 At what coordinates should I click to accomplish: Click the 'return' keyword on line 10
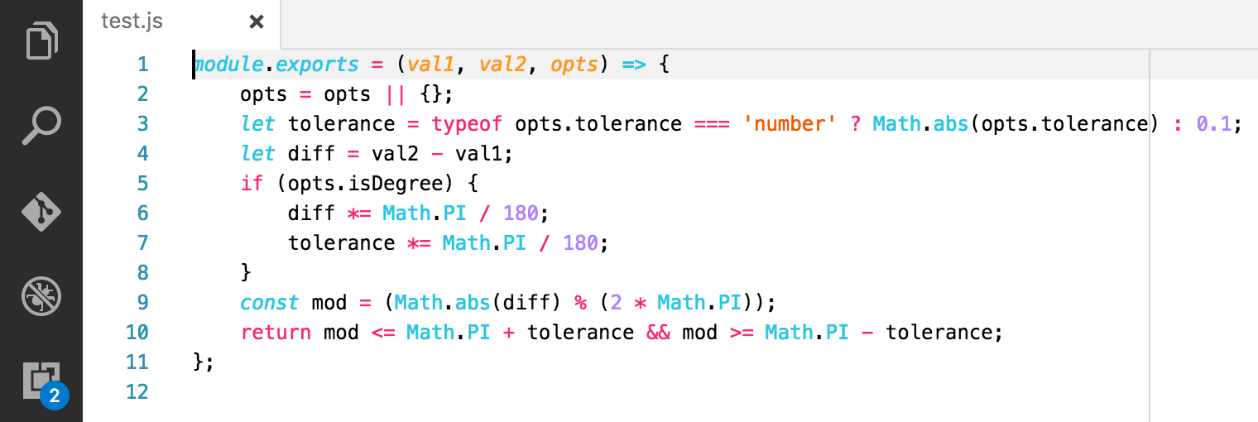[276, 333]
